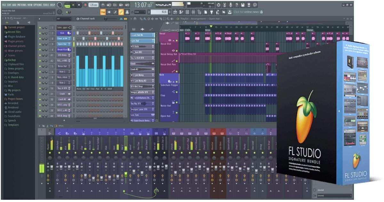Viewport: 384px width, 202px height.
Task: Open the Demo projects folder in browser
Action: click(16, 69)
